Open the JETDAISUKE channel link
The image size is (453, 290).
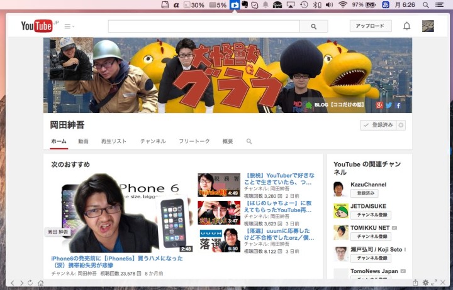tap(368, 206)
